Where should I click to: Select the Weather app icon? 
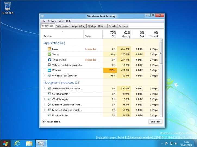click(x=49, y=71)
